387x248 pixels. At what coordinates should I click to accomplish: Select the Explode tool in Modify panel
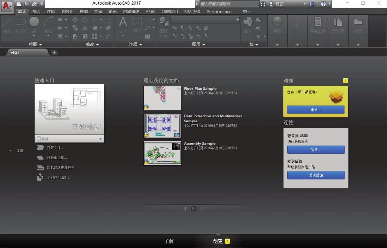point(108,28)
